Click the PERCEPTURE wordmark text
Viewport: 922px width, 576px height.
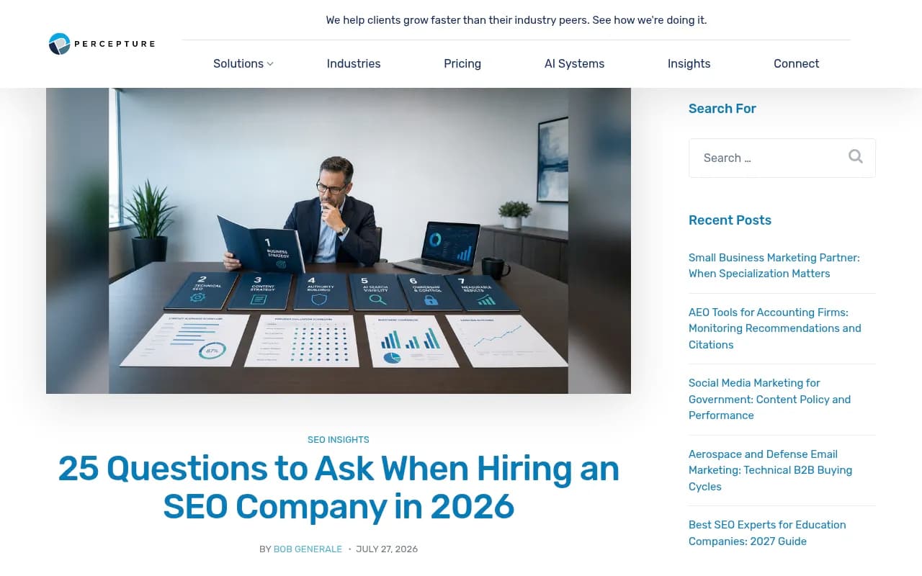(115, 44)
